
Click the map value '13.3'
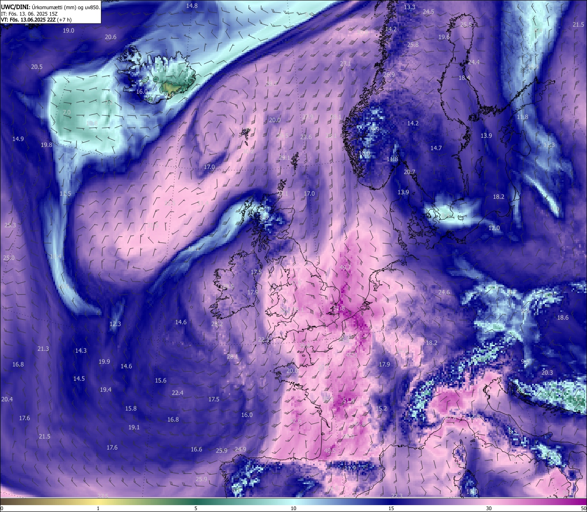coord(410,7)
